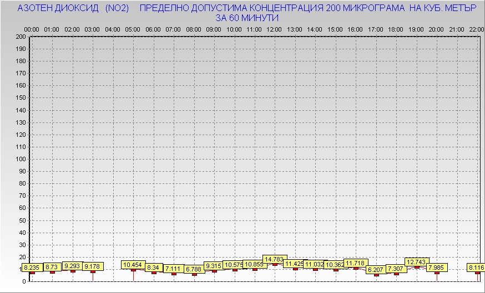Select the 7.111 data label
Viewport: 485px width, 293px height.
[173, 269]
